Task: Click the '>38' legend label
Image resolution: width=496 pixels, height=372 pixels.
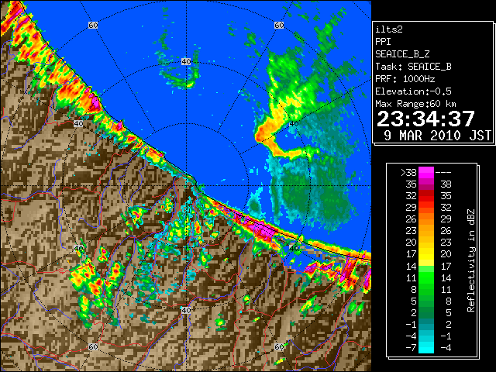Action: click(x=408, y=173)
